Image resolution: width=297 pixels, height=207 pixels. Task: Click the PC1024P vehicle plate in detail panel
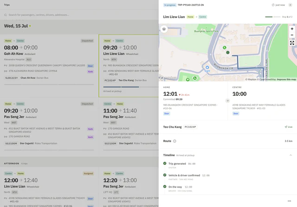point(190,127)
